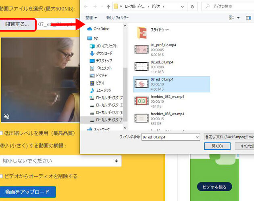Click 新しいフォルダー in toolbar
The width and height of the screenshot is (254, 201).
click(x=117, y=18)
